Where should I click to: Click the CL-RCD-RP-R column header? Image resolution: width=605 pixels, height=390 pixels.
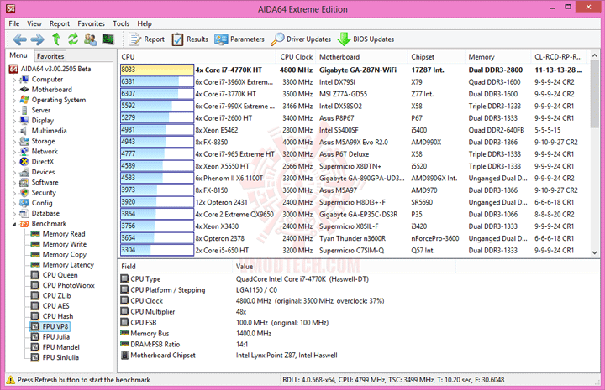560,57
